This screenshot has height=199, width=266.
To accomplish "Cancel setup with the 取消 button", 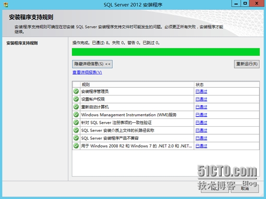I will (x=245, y=188).
